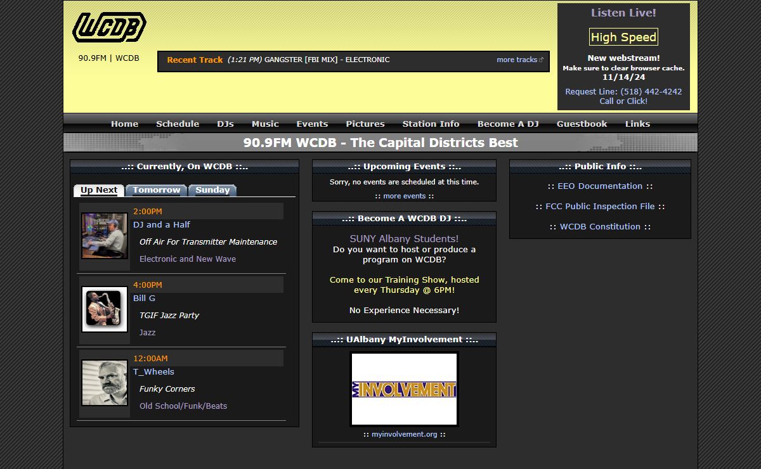
Task: Open the Station Info menu item
Action: [431, 124]
